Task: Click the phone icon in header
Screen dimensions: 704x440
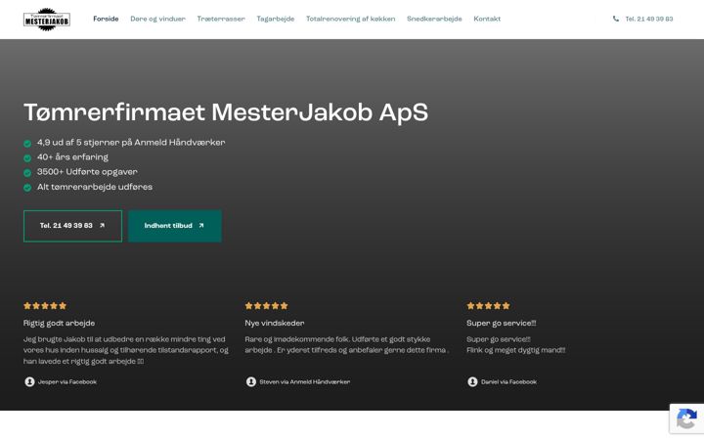Action: 616,19
